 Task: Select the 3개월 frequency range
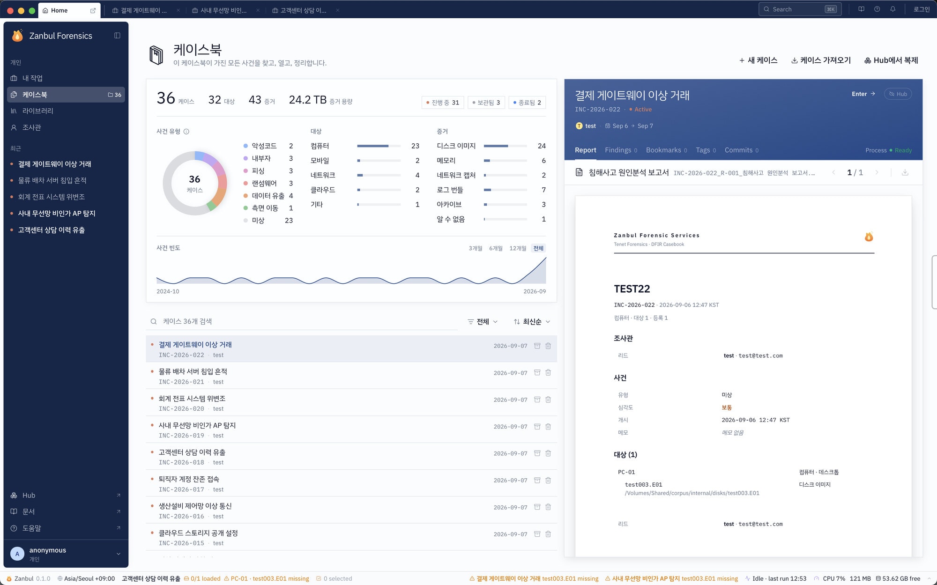476,248
